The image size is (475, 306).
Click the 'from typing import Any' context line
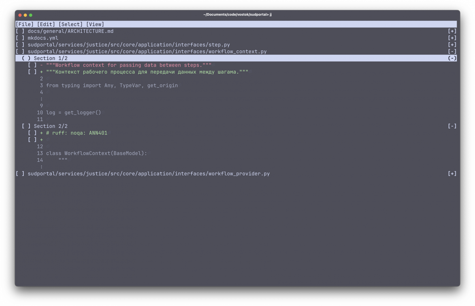[112, 85]
